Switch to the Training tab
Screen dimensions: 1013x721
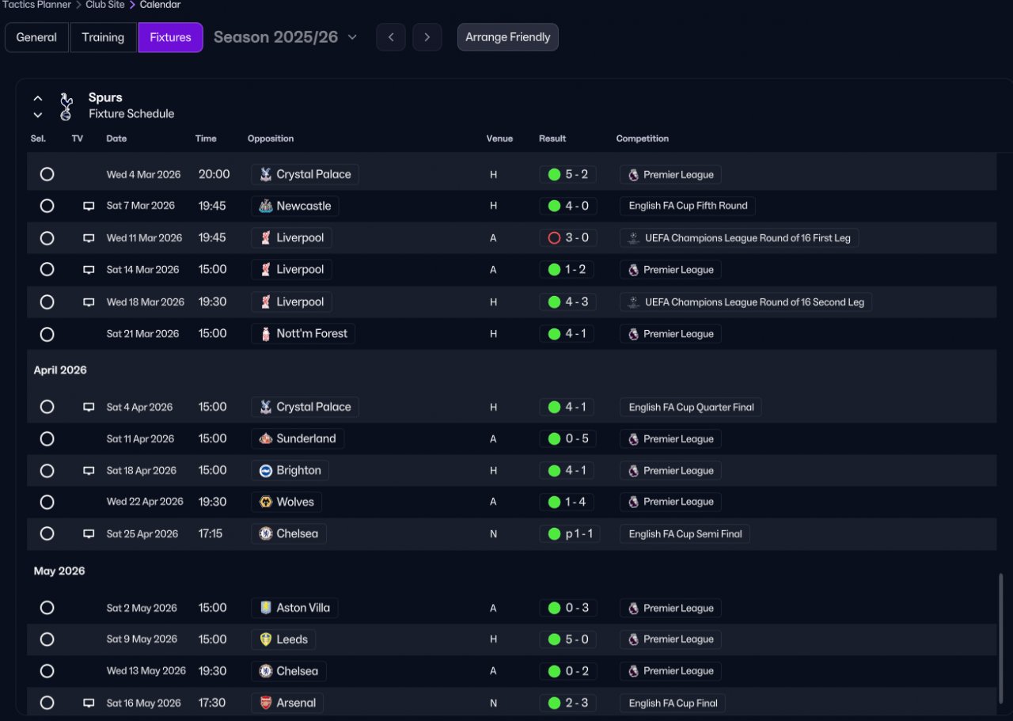[x=103, y=37]
